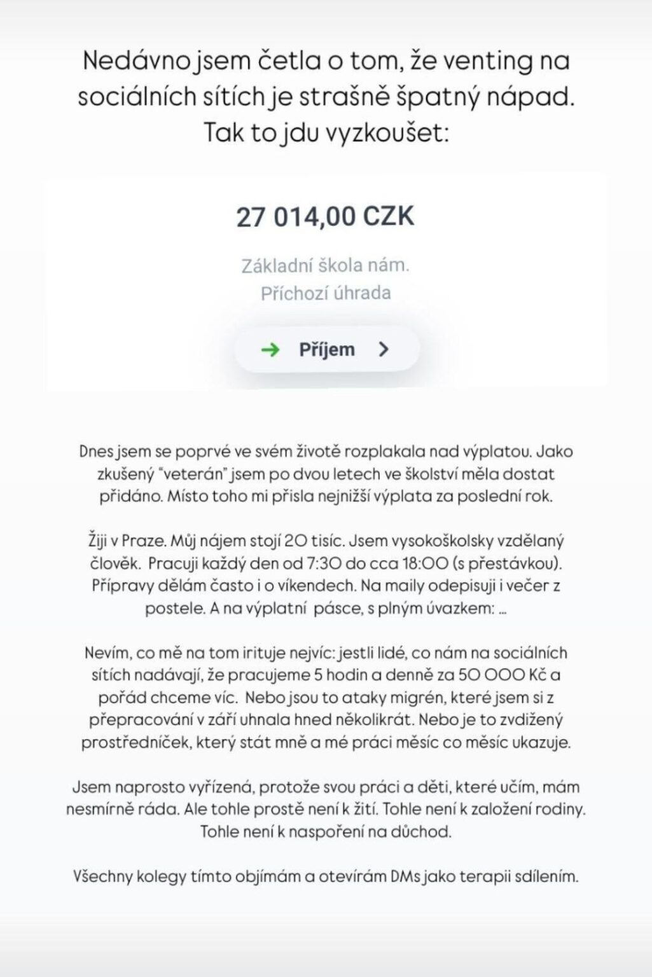Select the 27 014,00 CZK amount
The height and width of the screenshot is (977, 652).
[326, 217]
